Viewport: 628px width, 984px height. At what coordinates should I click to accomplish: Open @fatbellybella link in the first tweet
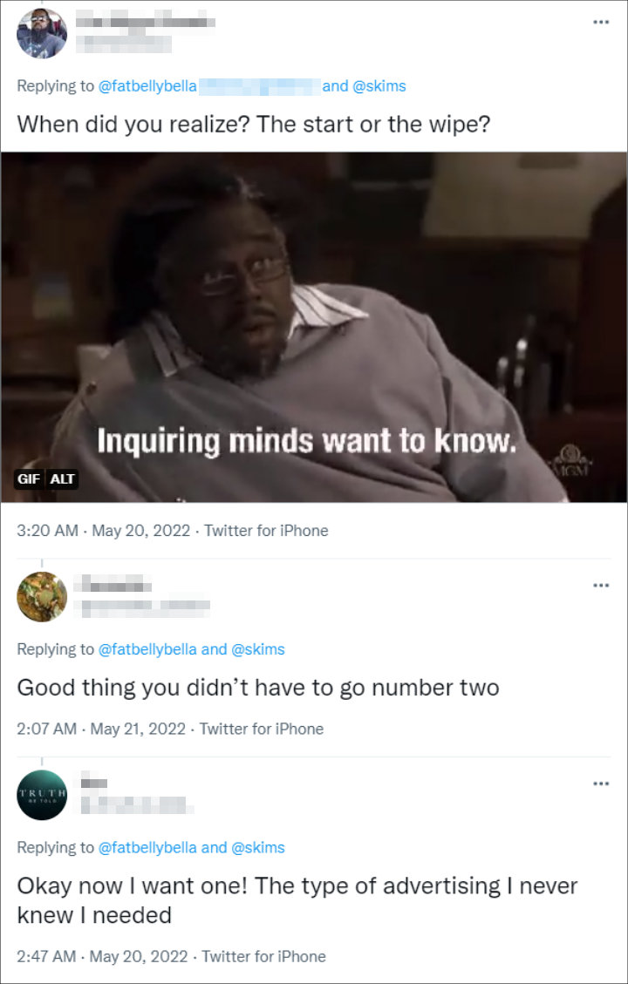148,86
